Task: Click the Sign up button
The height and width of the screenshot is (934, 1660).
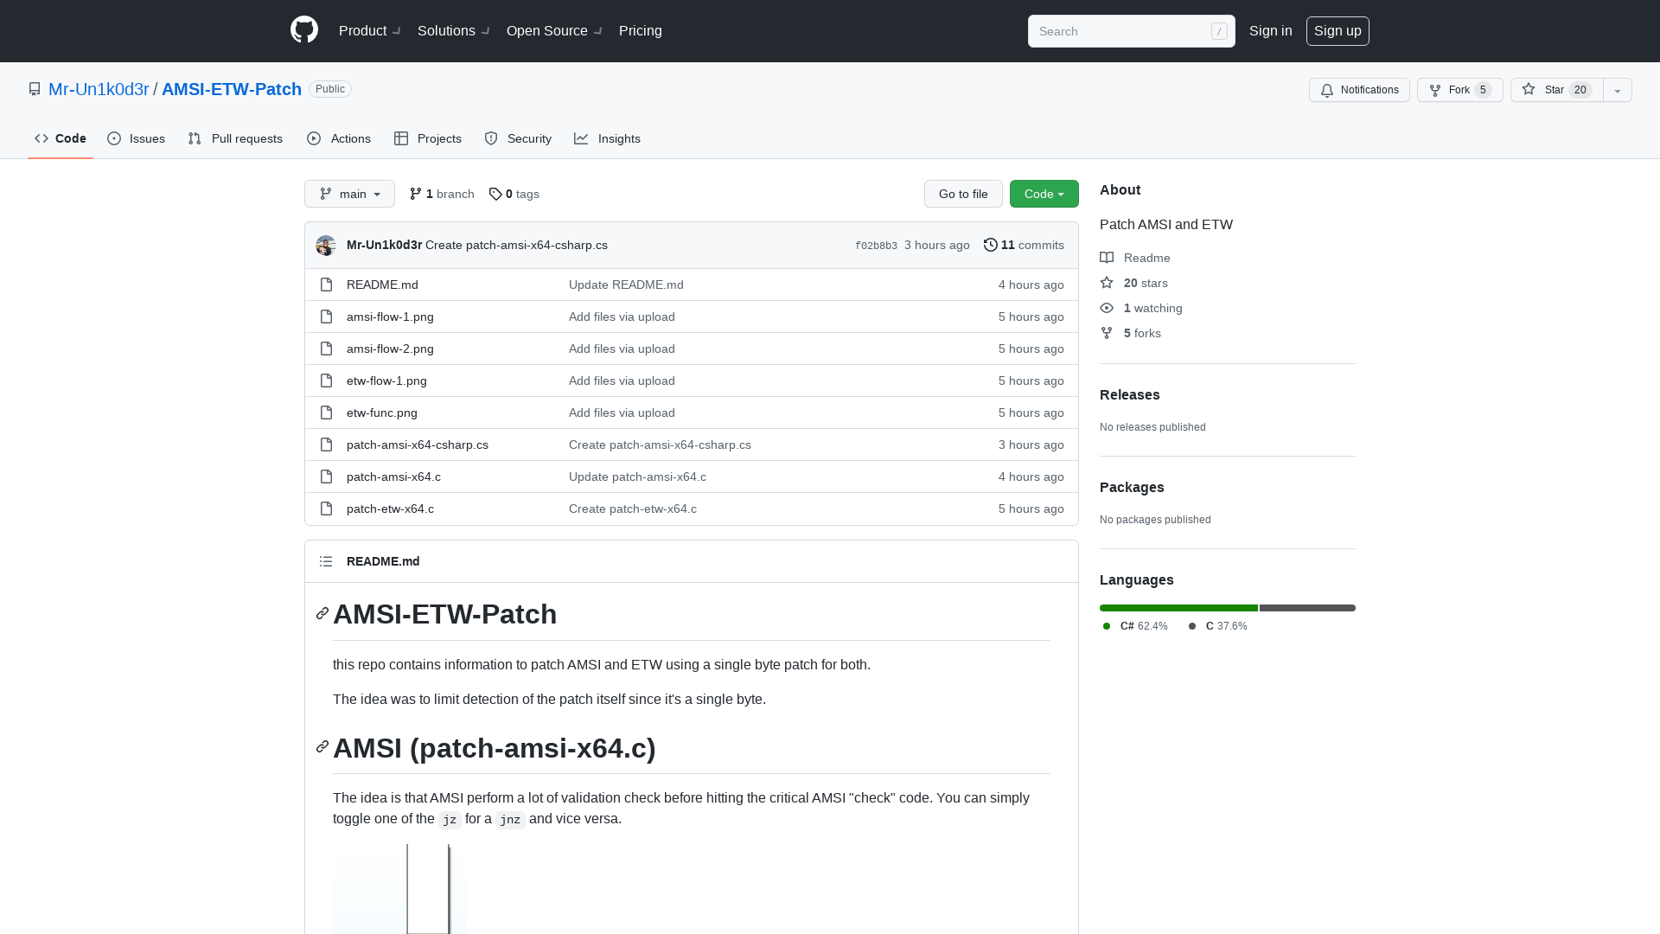Action: (1338, 30)
